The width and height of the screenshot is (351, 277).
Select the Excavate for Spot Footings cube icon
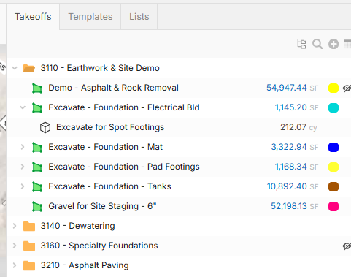click(45, 127)
